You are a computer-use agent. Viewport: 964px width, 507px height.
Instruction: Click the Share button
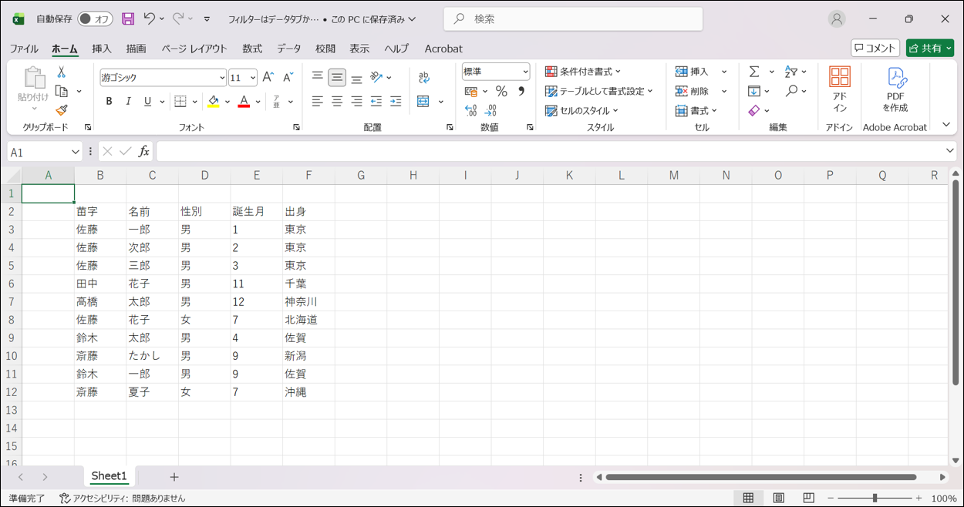tap(930, 48)
